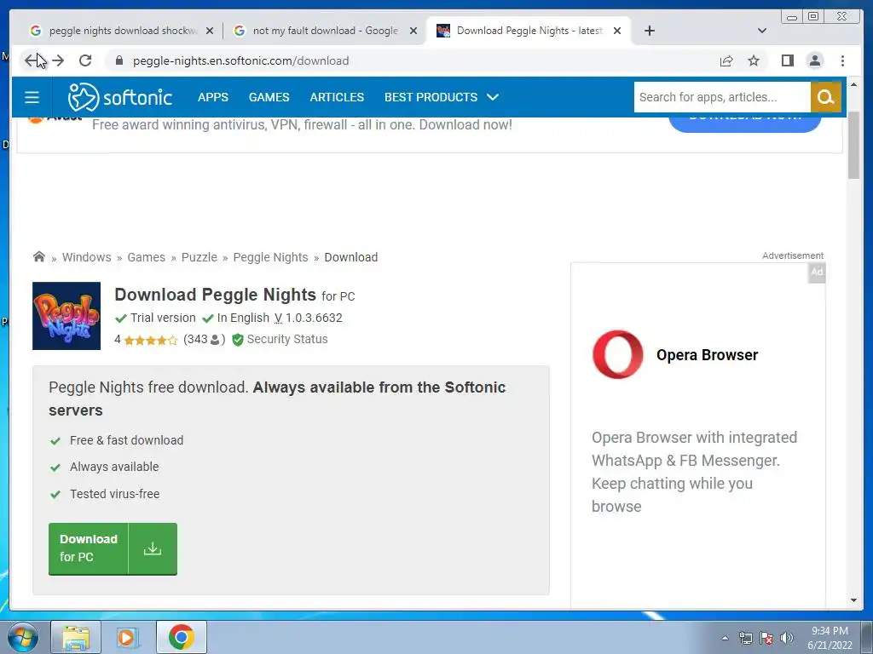873x654 pixels.
Task: Click version text 1.0.3.6632
Action: [x=314, y=318]
